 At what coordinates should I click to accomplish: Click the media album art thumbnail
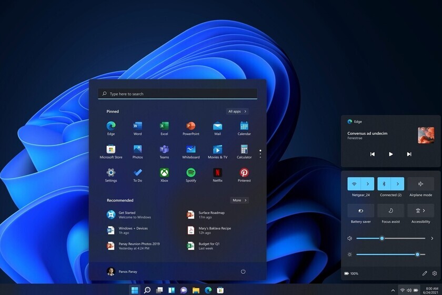426,135
